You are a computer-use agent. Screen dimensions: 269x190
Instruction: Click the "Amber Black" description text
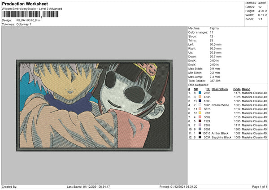pos(220,133)
